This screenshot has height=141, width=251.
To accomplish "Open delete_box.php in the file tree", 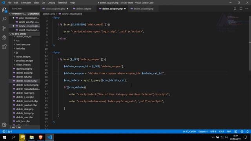I will (24, 73).
